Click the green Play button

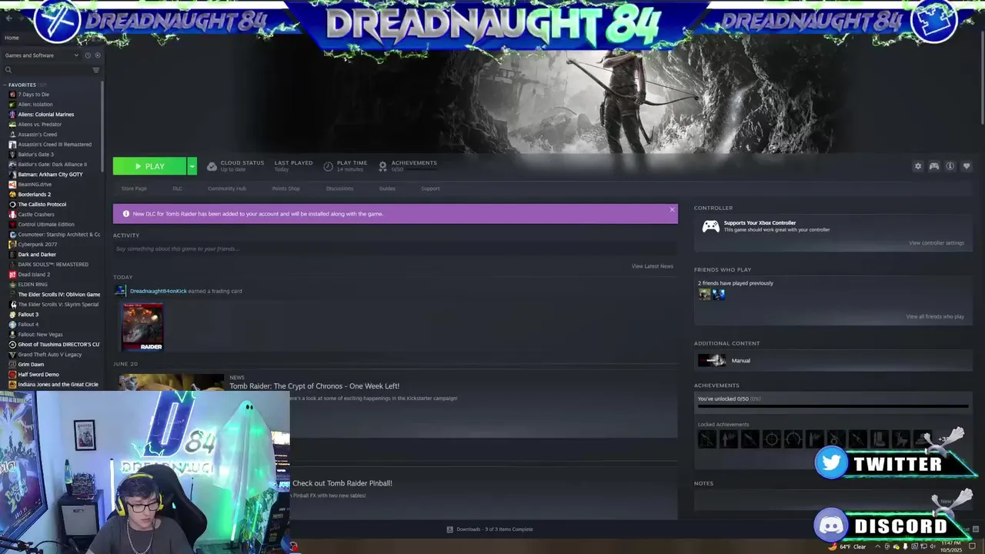pyautogui.click(x=149, y=166)
